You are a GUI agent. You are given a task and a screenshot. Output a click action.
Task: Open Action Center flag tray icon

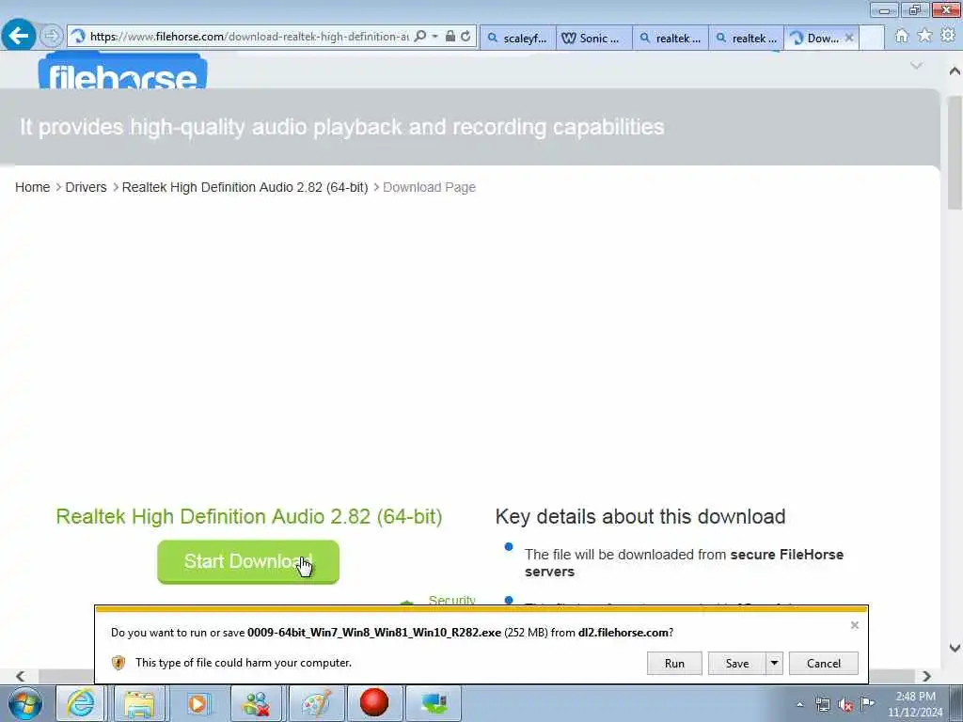click(x=867, y=703)
